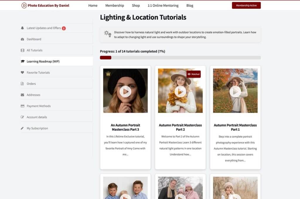Viewport: 300px width, 199px height.
Task: Open Payment Methods
Action: [x=57, y=106]
